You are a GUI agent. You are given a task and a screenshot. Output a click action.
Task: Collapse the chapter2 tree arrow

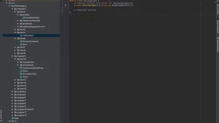point(12,9)
